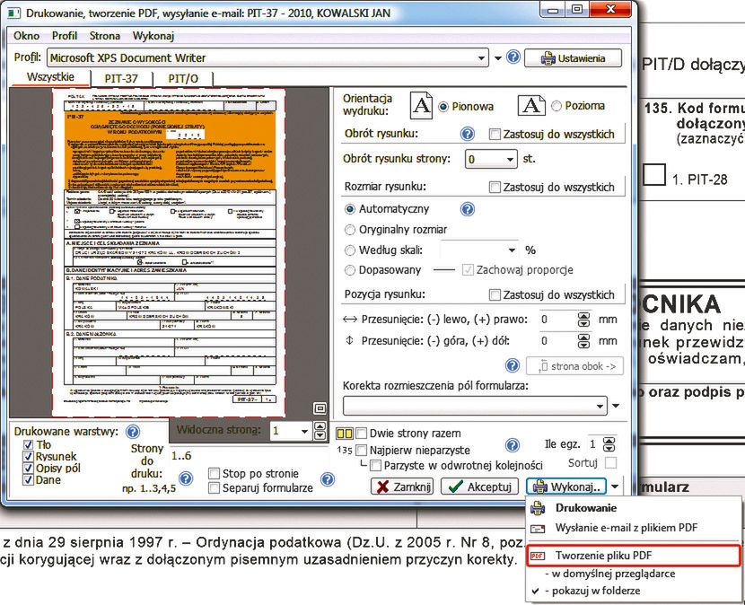Click the portrait page orientation icon
The width and height of the screenshot is (745, 605).
click(x=422, y=106)
